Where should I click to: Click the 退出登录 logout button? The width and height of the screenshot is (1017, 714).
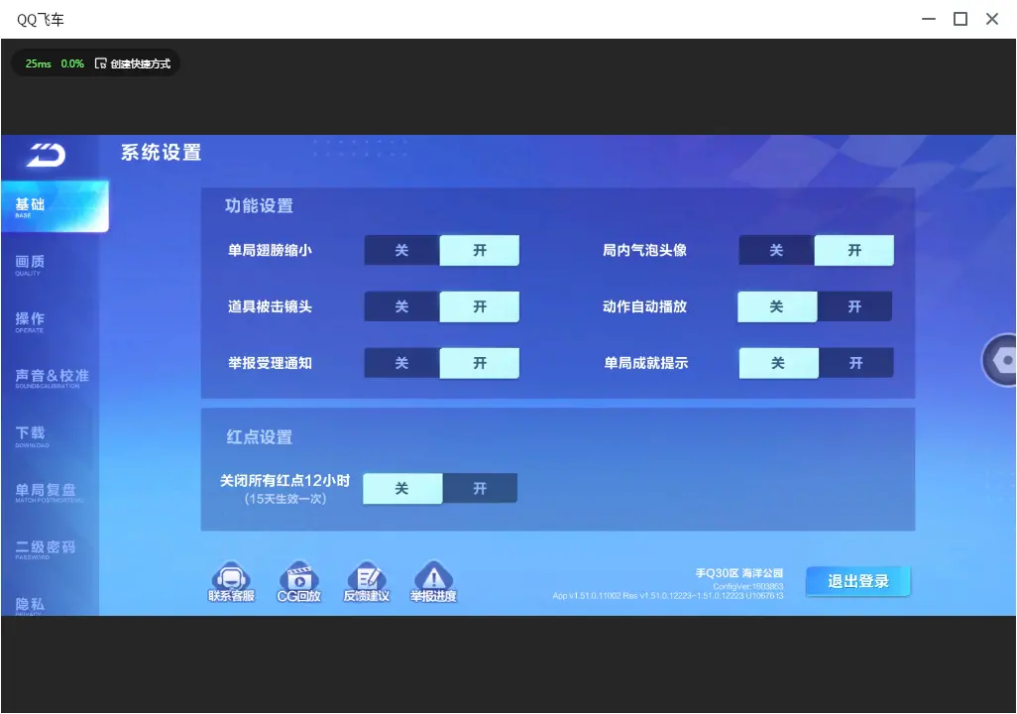coord(858,581)
